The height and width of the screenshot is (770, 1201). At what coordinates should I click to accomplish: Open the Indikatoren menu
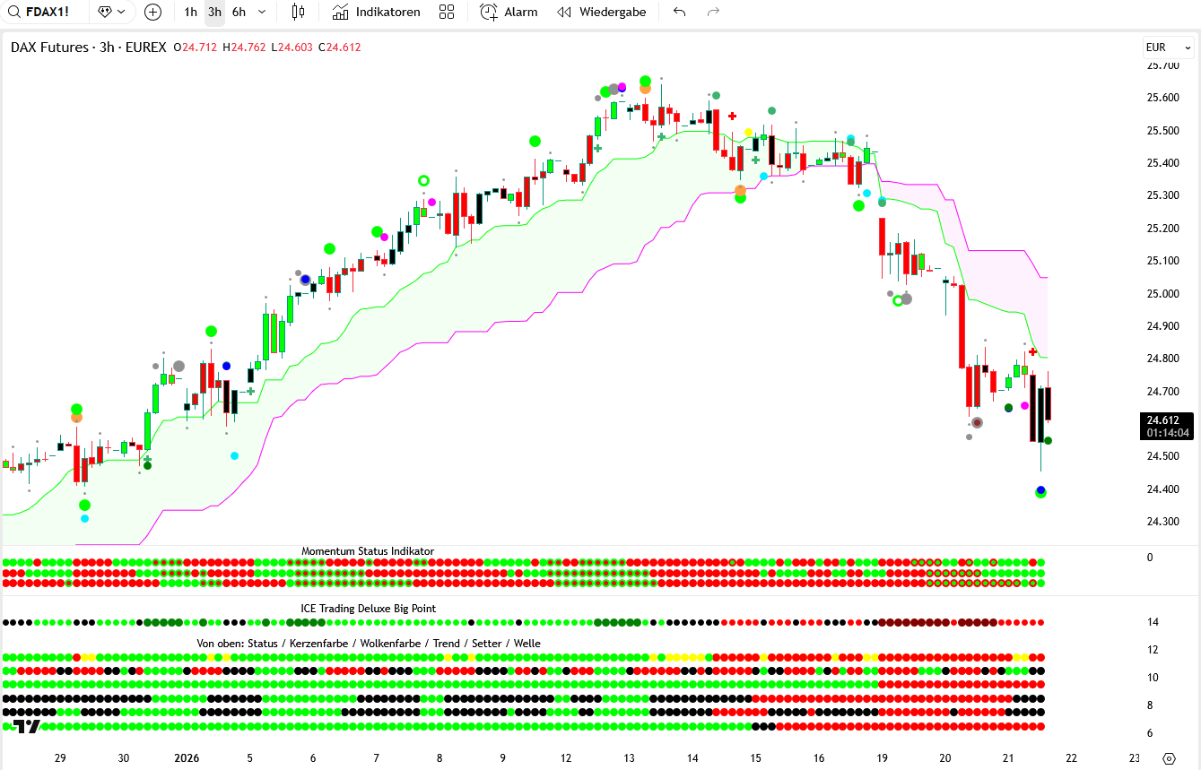tap(376, 12)
